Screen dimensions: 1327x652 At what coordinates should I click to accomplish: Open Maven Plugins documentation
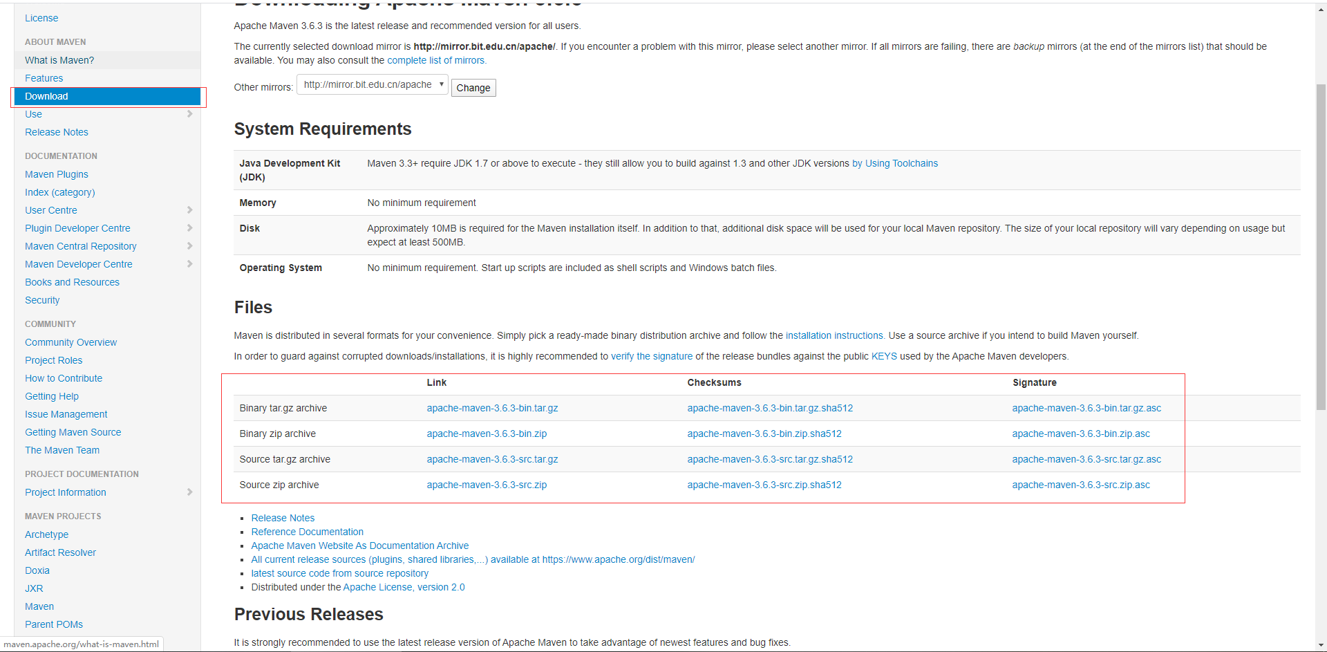(57, 174)
